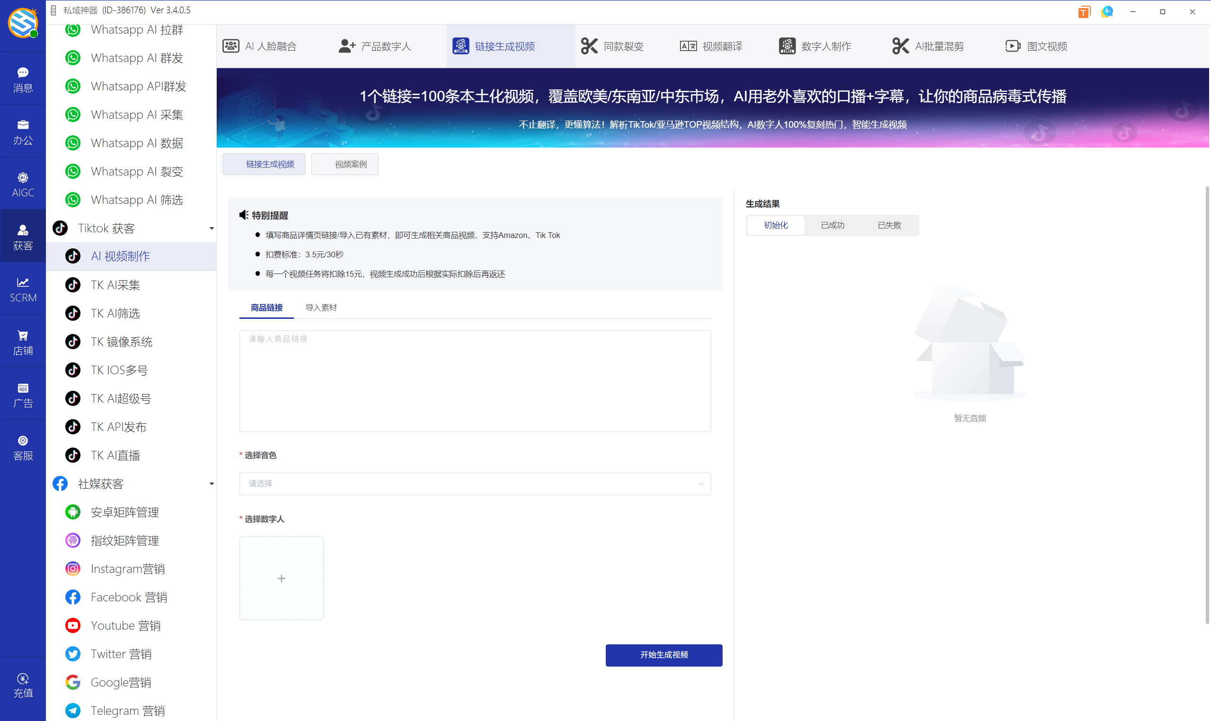Show 已成功 generation results

pos(832,225)
